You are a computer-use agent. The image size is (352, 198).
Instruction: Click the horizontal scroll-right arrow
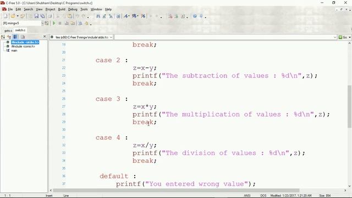tap(345, 190)
